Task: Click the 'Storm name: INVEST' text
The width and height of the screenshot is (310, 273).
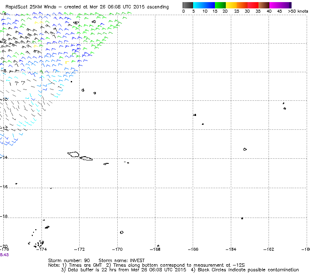Action: click(121, 260)
